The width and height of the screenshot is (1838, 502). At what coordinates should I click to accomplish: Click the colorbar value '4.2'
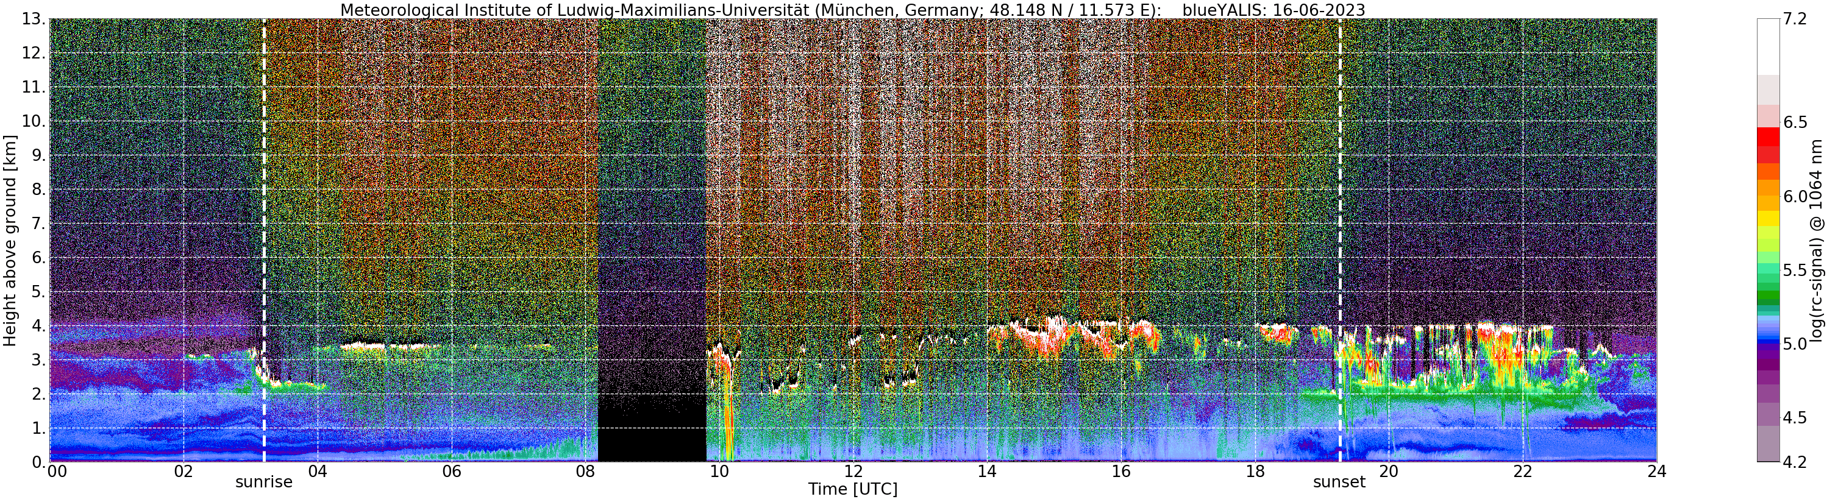pos(1795,462)
